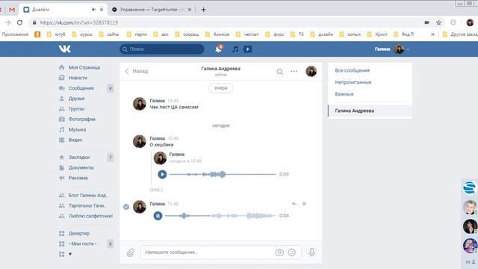Open Chrome profile avatar in toolbar
Image resolution: width=478 pixels, height=269 pixels.
(470, 22)
